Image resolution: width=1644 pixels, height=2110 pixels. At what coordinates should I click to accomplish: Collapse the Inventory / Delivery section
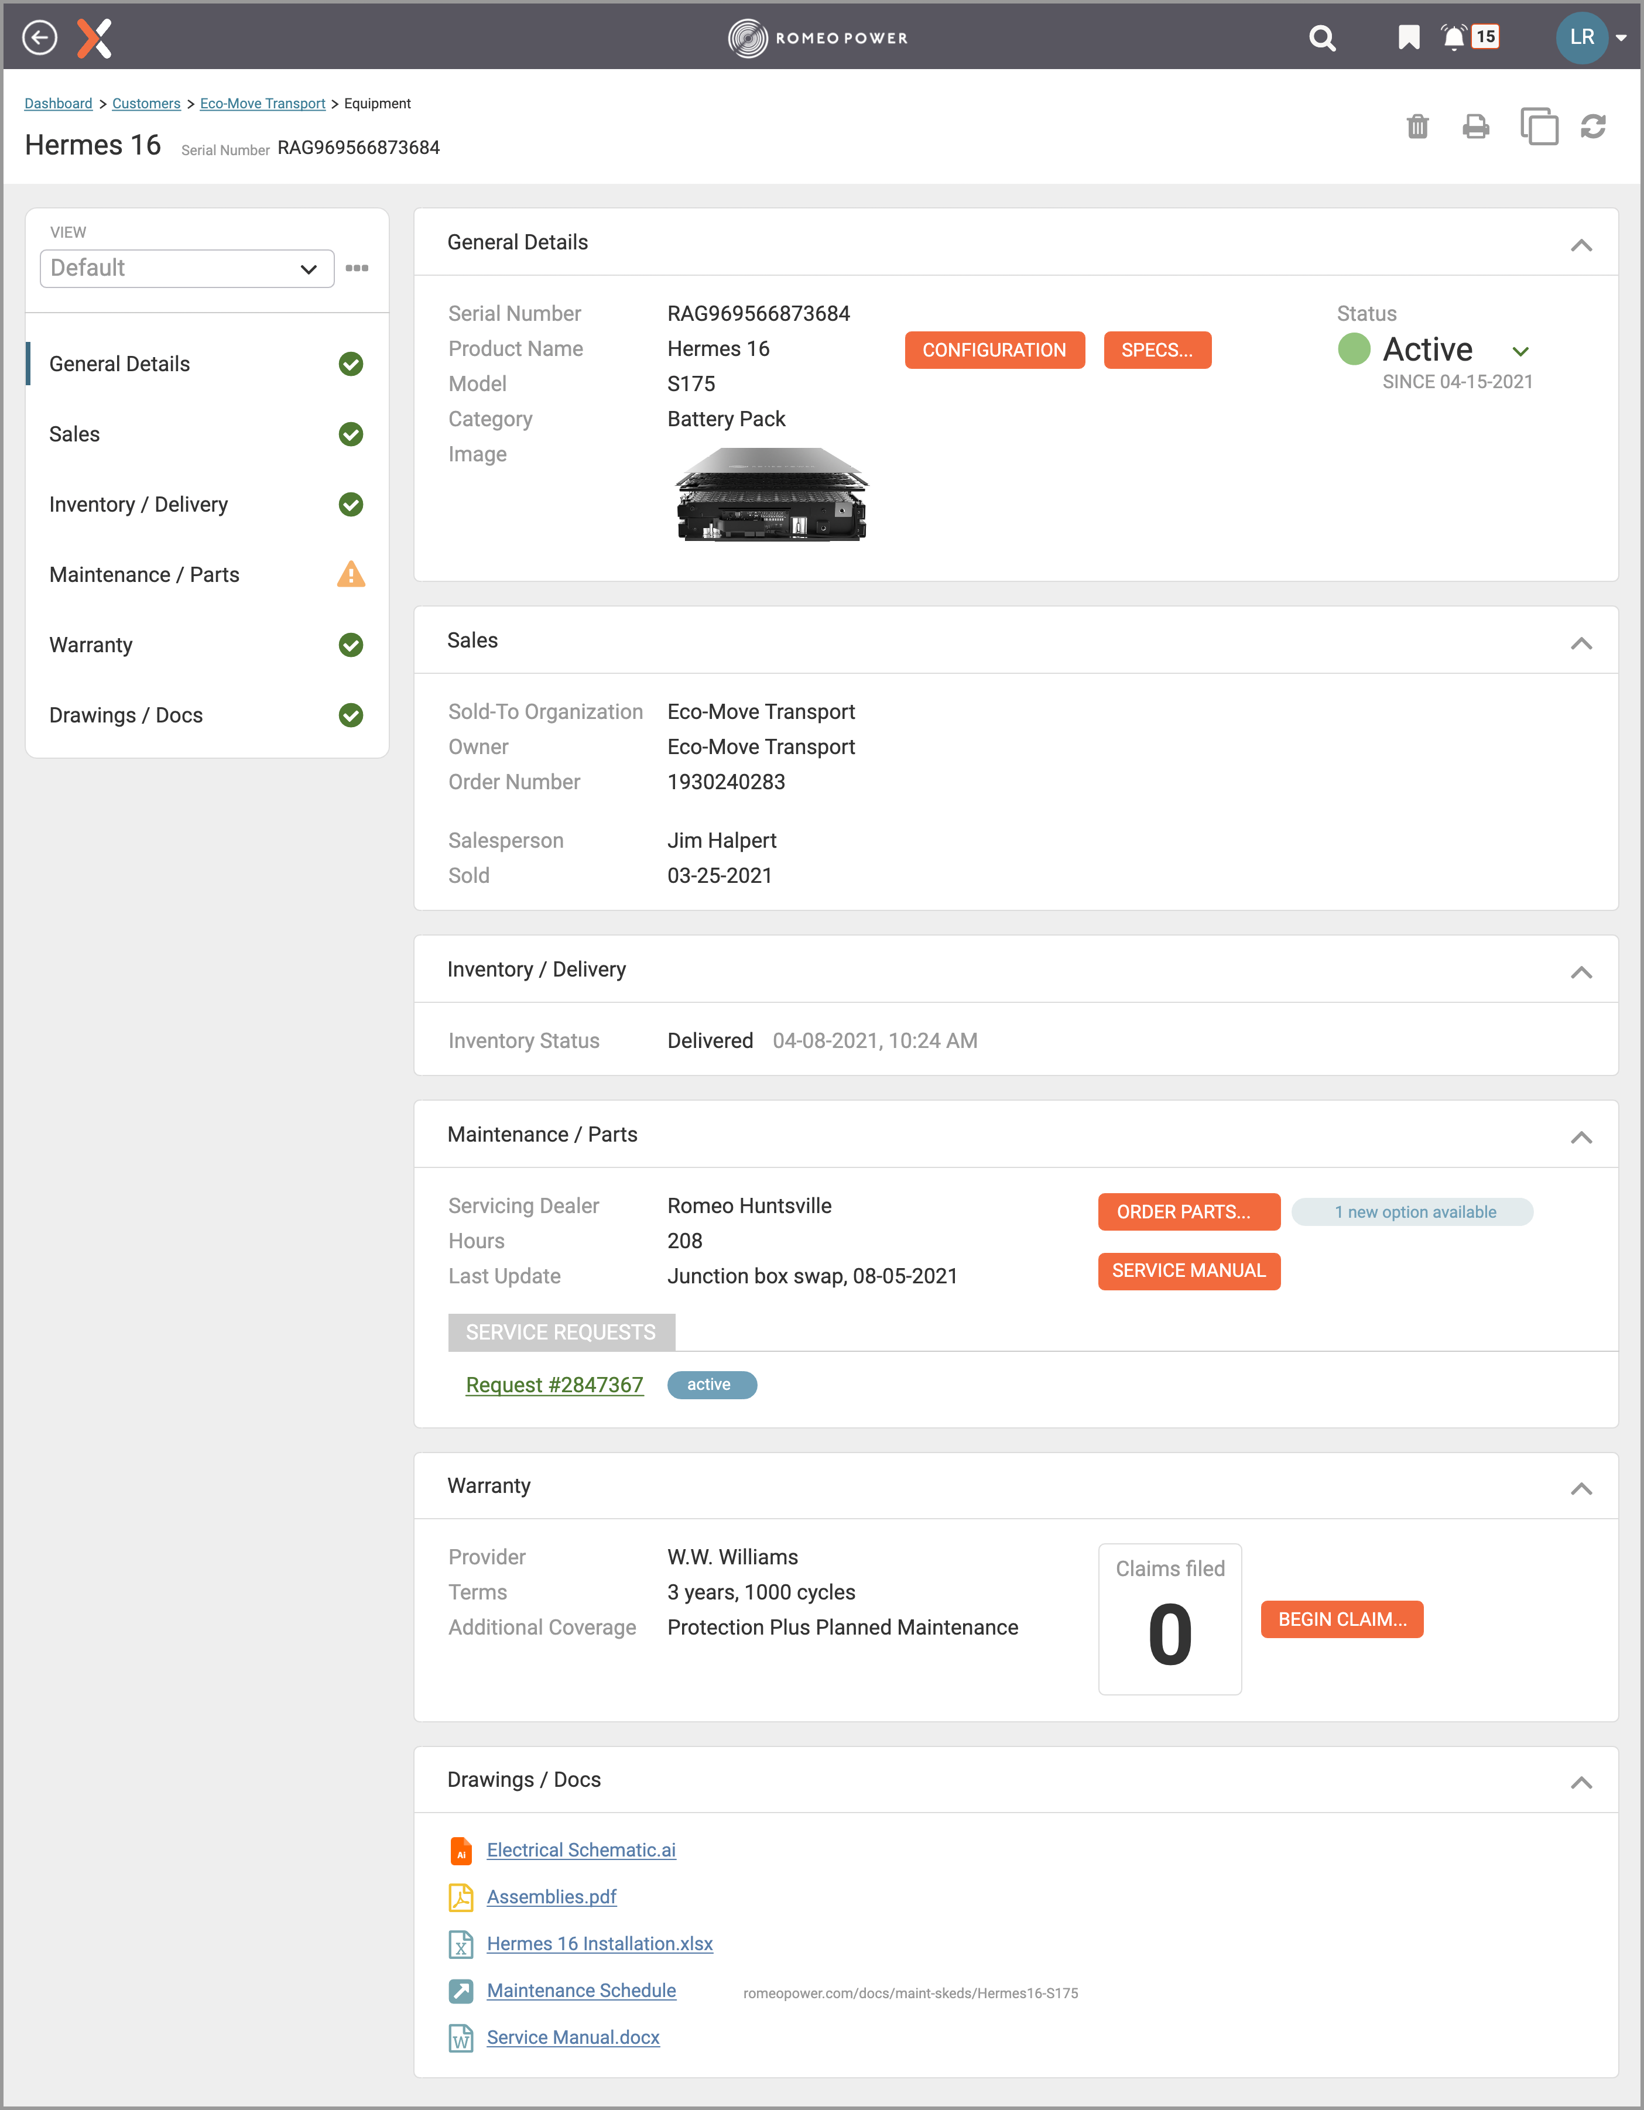pos(1580,972)
